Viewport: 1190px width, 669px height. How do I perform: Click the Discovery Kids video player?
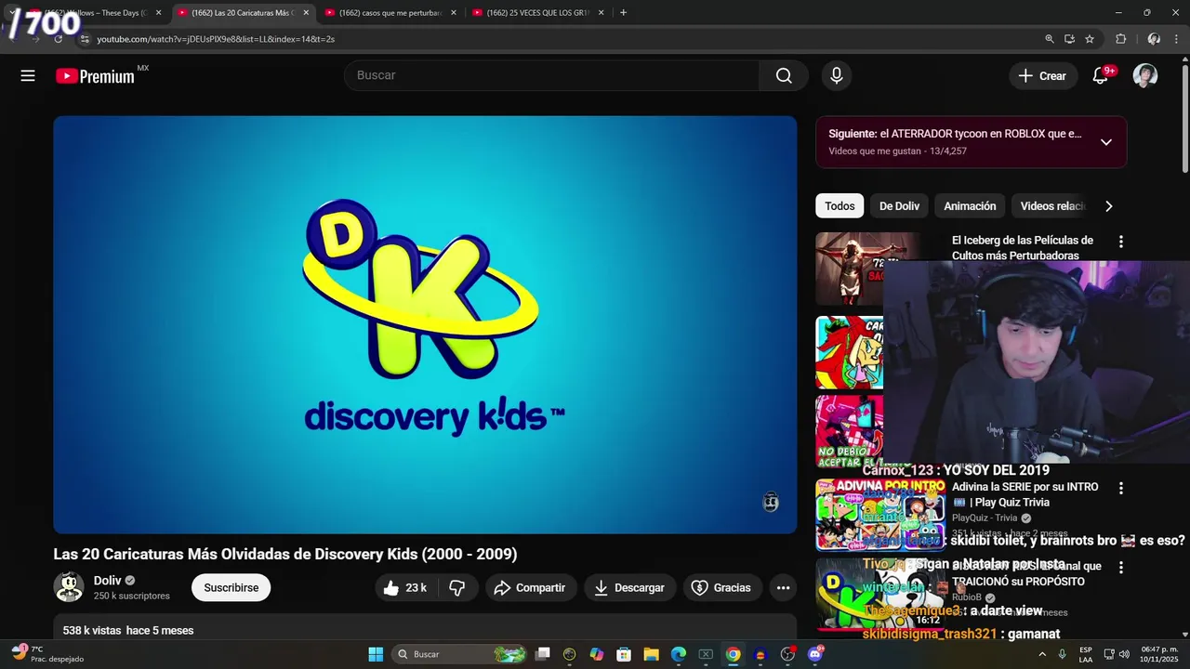(425, 324)
